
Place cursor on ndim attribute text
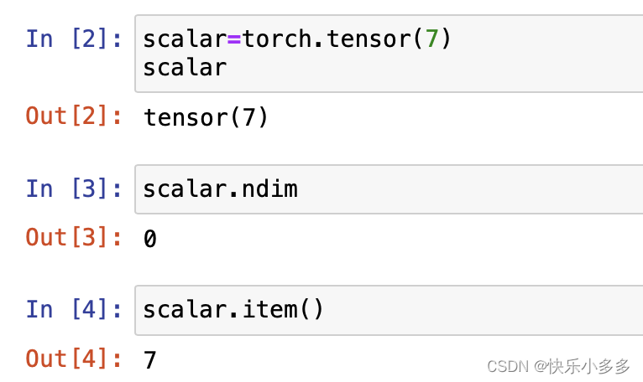pos(269,189)
